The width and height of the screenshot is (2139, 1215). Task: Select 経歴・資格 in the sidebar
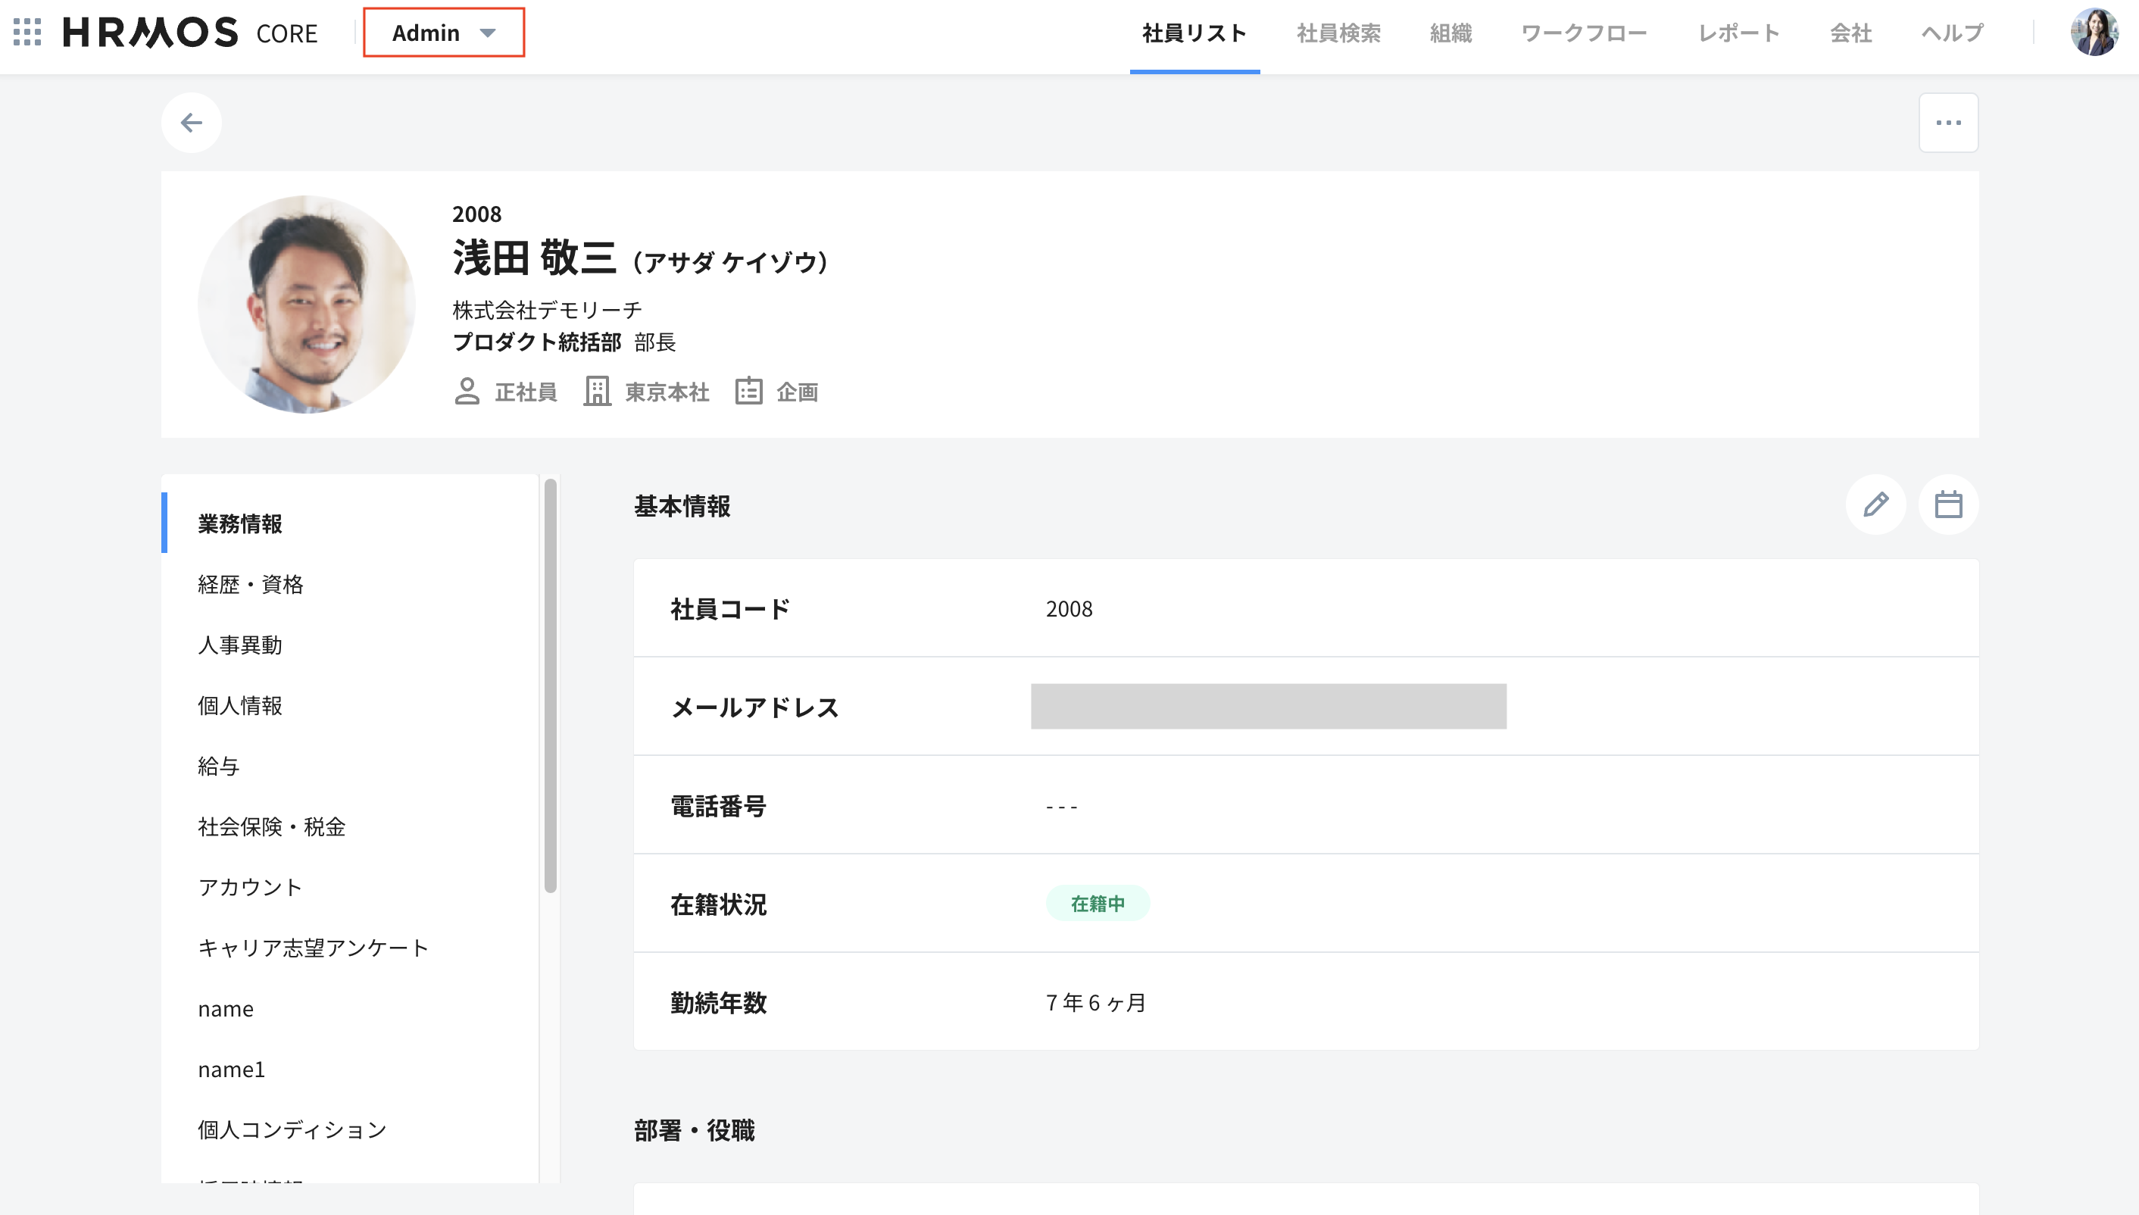click(250, 584)
